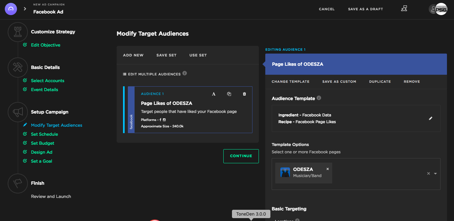Click the pencil icon beside Modify Target Audiences
This screenshot has height=221, width=454.
25,125
